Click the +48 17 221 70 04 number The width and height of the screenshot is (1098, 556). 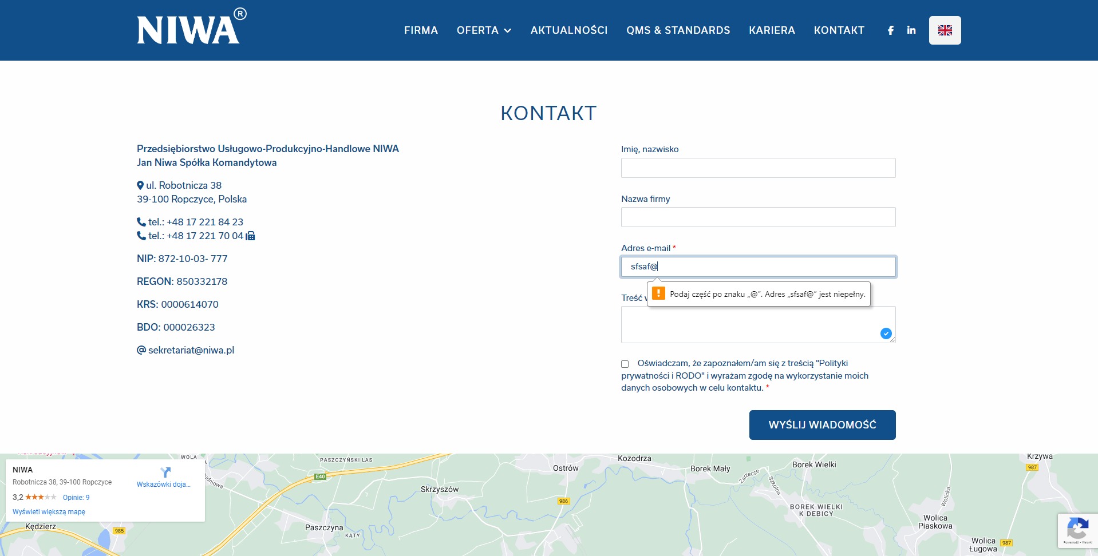click(205, 236)
